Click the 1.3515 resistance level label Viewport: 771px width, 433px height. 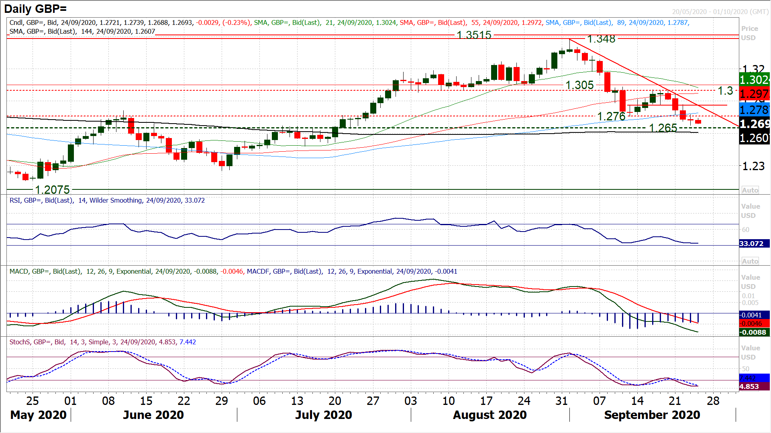point(474,35)
